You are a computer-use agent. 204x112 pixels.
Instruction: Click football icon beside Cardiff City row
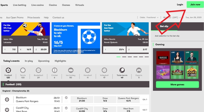[x=7, y=110]
